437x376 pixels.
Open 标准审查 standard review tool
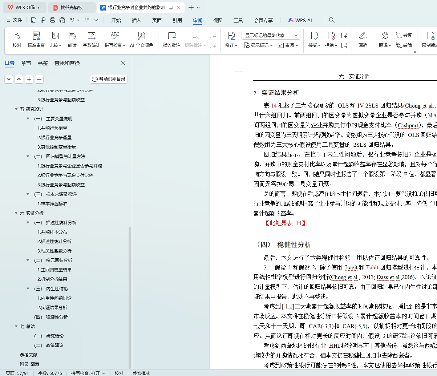pyautogui.click(x=36, y=40)
